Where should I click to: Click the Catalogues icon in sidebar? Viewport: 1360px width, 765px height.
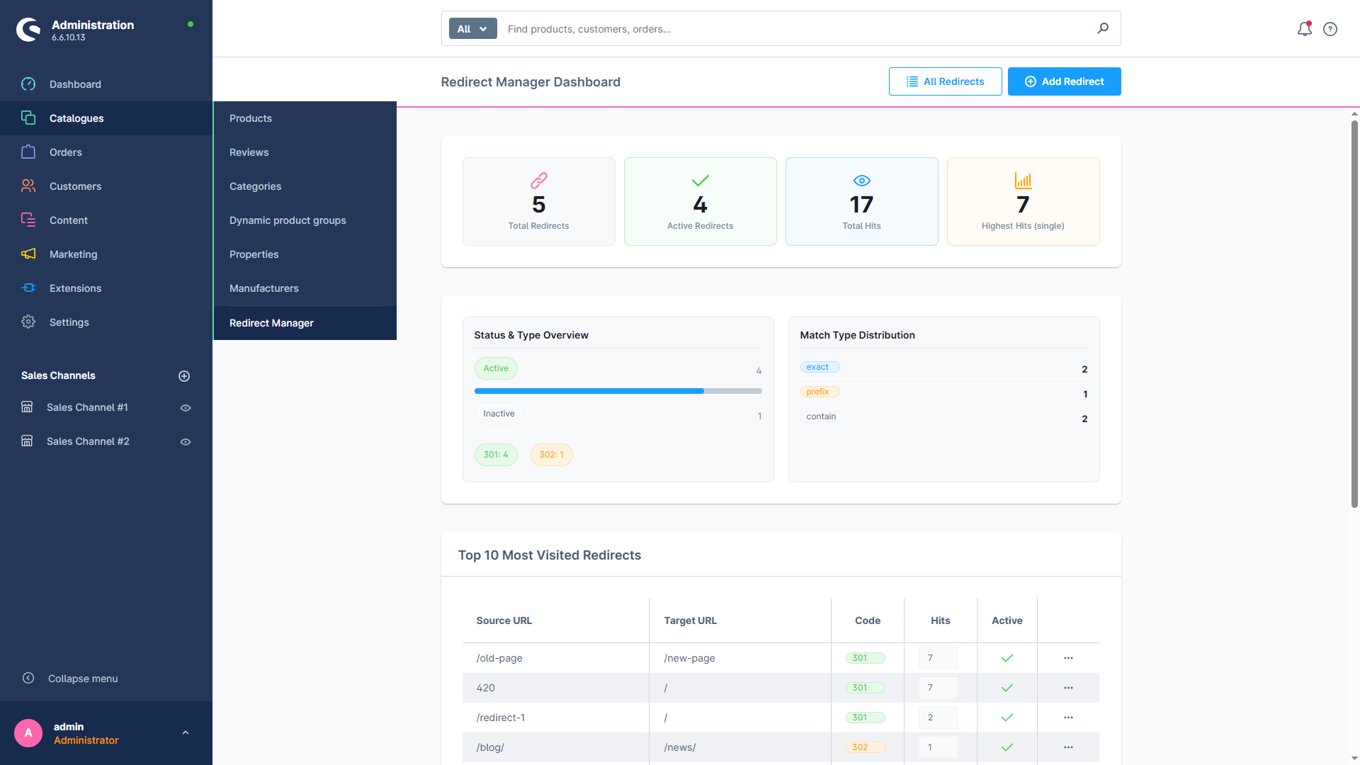pyautogui.click(x=28, y=118)
